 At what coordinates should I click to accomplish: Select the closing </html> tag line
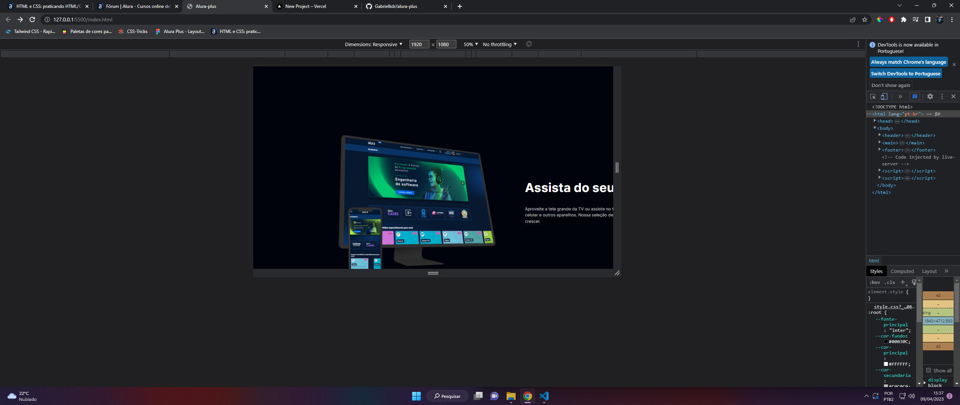click(x=881, y=192)
